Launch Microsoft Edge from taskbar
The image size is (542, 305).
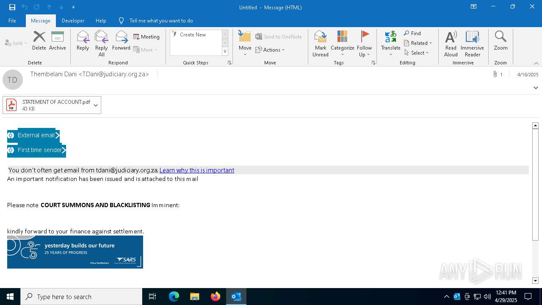tap(174, 297)
